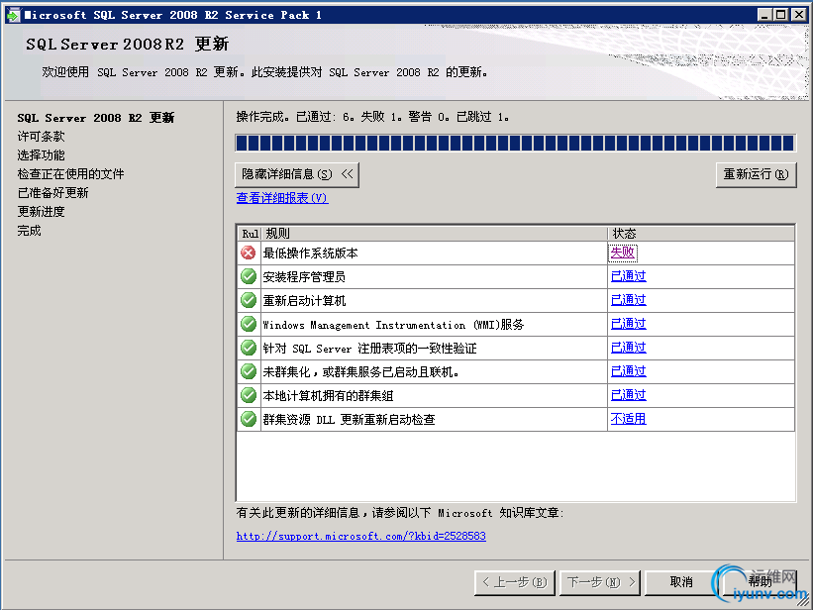Image resolution: width=813 pixels, height=610 pixels.
Task: Click the setup window title bar icon
Action: click(13, 15)
